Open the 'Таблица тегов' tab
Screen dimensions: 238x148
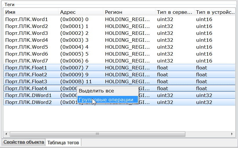click(63, 143)
